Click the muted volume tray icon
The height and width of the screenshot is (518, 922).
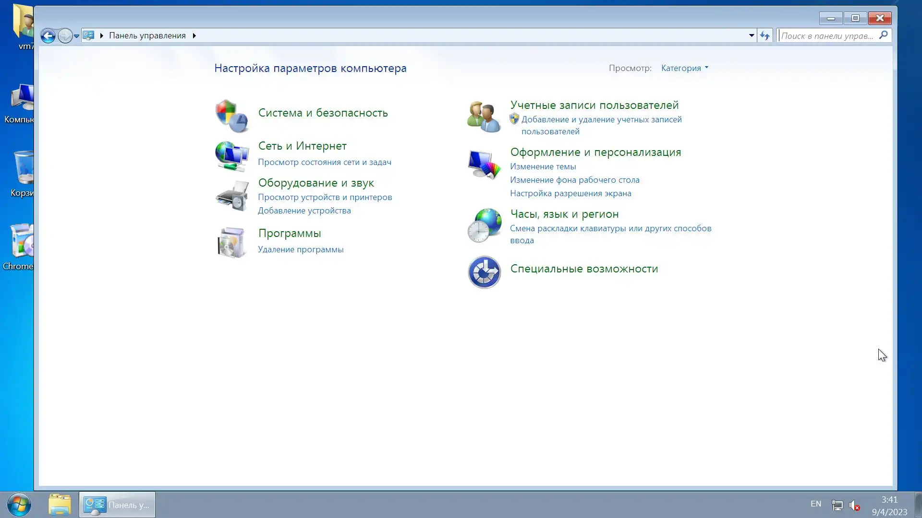pyautogui.click(x=854, y=505)
